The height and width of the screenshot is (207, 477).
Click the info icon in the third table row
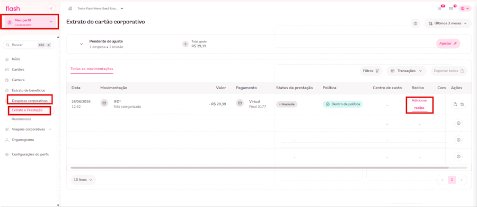(x=458, y=140)
